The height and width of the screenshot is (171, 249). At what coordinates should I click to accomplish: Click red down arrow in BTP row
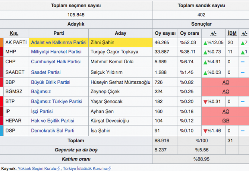pyautogui.click(x=204, y=101)
